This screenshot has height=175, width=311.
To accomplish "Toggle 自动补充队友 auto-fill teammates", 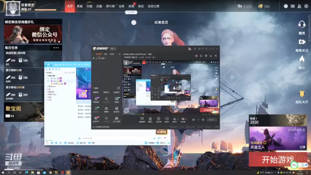I will [x=297, y=129].
